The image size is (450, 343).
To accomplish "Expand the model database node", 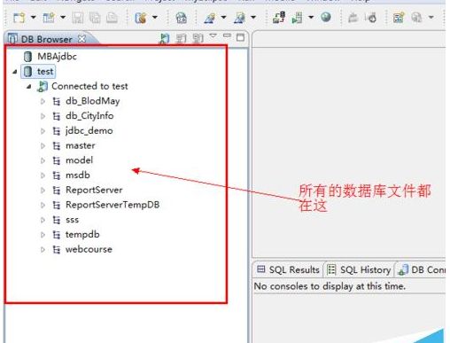I will 43,160.
